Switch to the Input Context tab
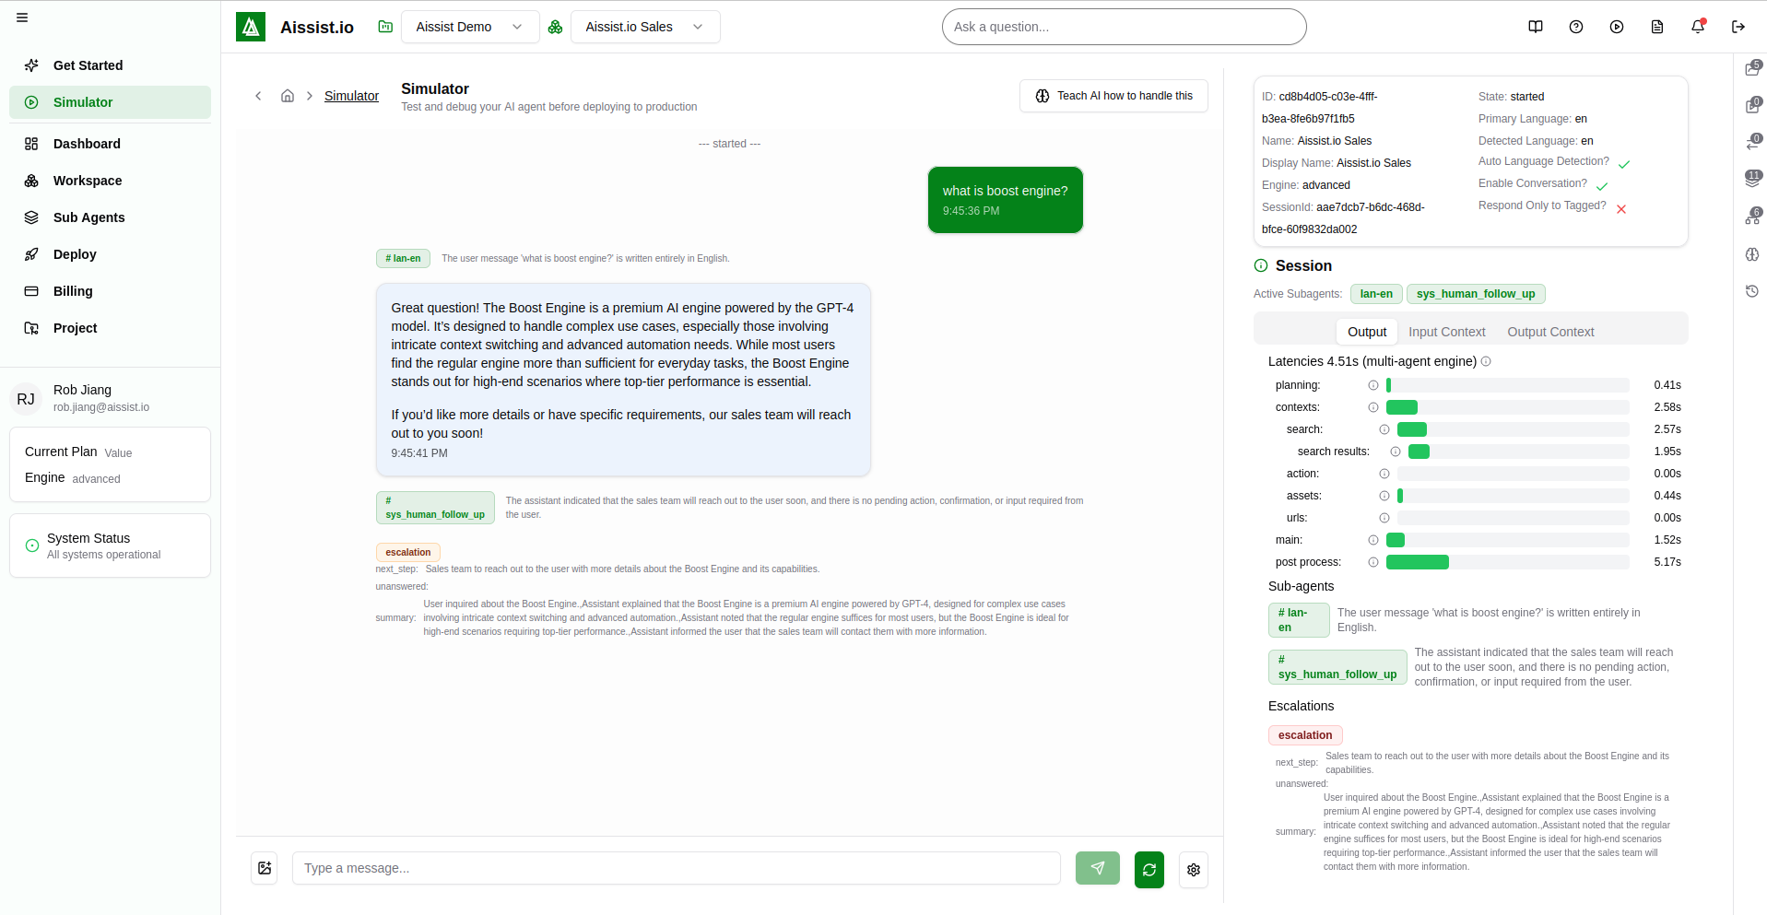Viewport: 1767px width, 915px height. (x=1446, y=332)
